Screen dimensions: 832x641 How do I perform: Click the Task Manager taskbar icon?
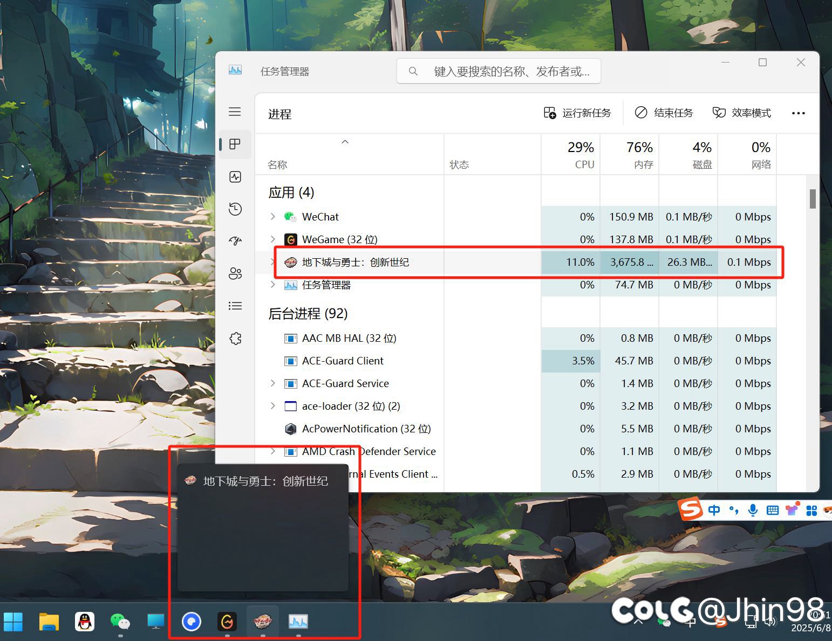[298, 622]
